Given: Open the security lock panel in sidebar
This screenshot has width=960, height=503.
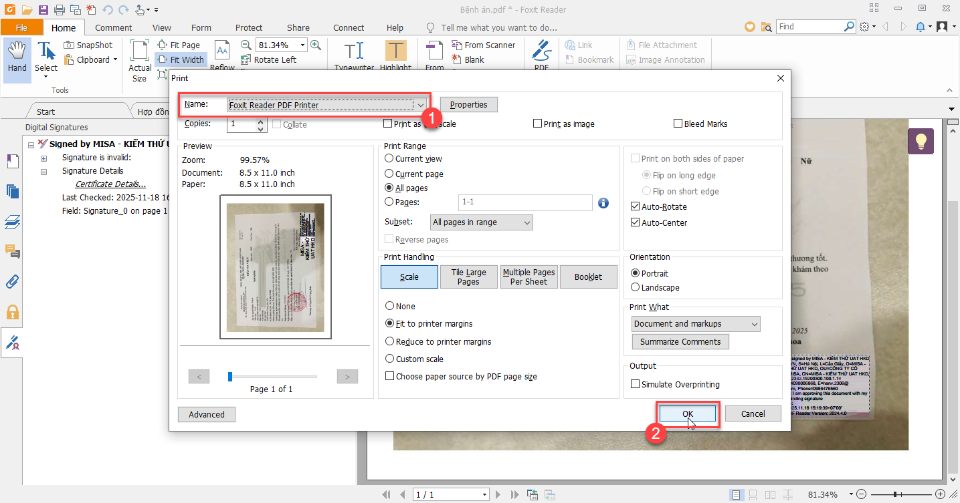Looking at the screenshot, I should (13, 312).
